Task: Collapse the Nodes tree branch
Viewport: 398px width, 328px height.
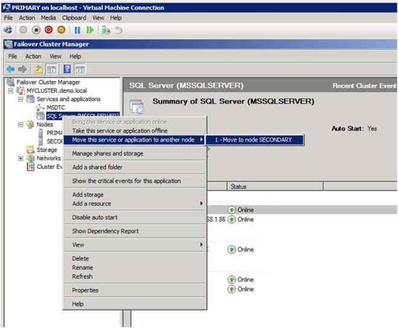Action: coord(21,124)
